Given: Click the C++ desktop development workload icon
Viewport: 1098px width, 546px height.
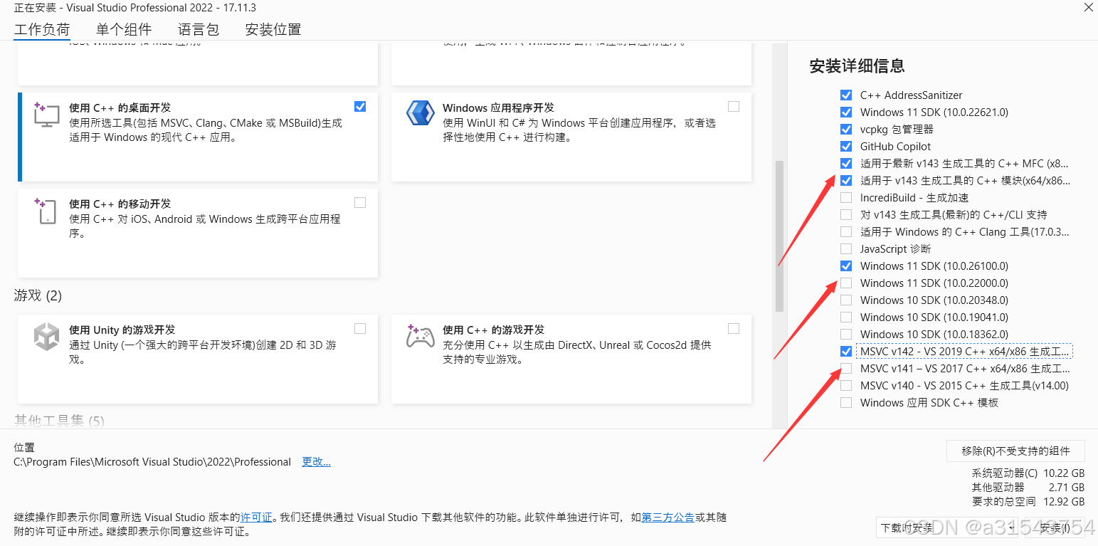Looking at the screenshot, I should [46, 115].
